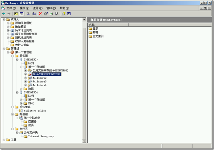Image resolution: width=214 pixels, height=150 pixels.
Task: Expand the 工具 node
Action: click(4, 140)
